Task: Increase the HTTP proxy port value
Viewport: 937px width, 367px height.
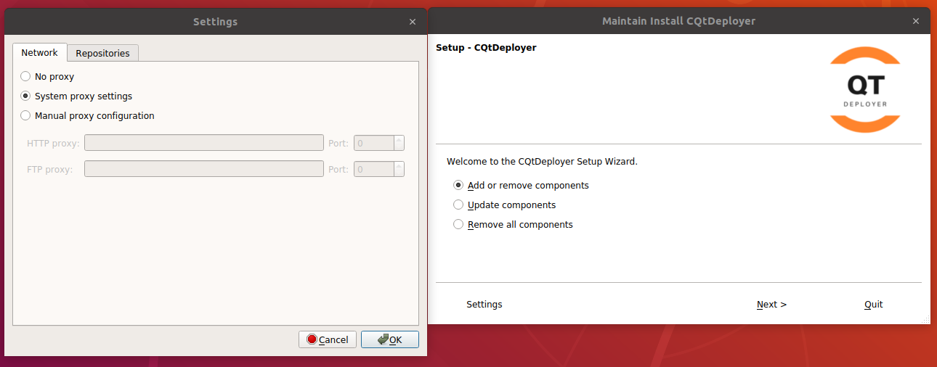Action: click(399, 139)
